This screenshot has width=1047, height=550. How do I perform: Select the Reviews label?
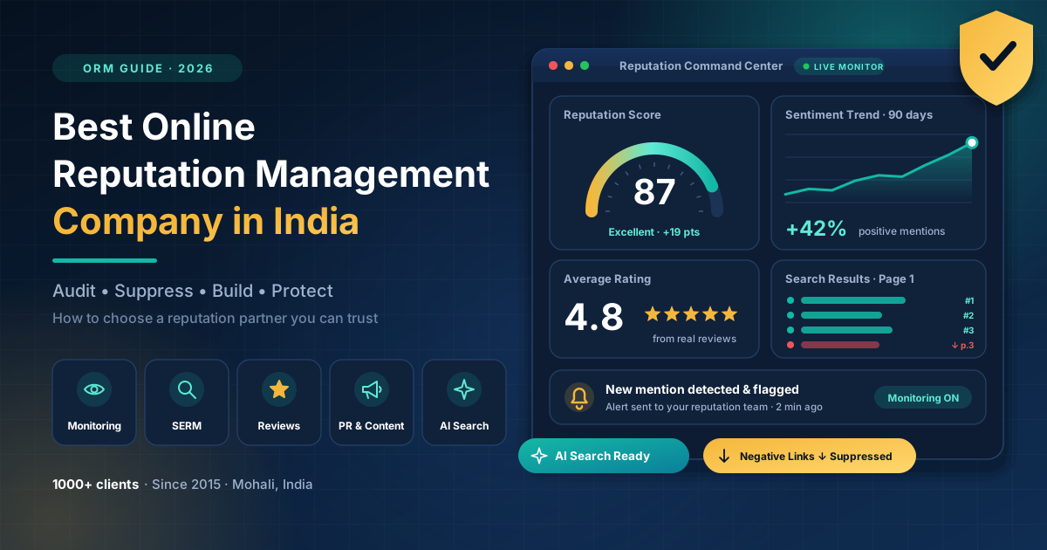click(279, 426)
